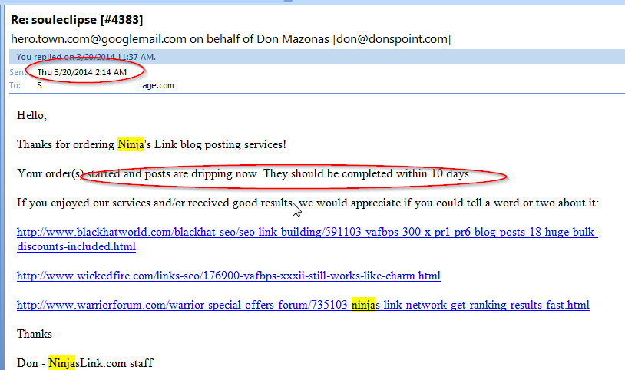The height and width of the screenshot is (370, 625).
Task: Click 'Thanks for ordering Ninja's Link' sentence
Action: click(151, 144)
